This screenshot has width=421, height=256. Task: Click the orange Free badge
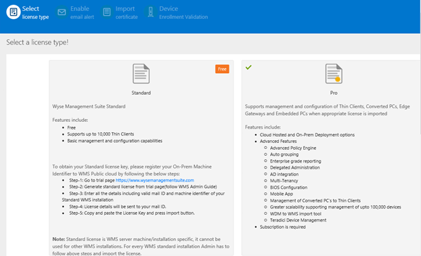tap(222, 69)
